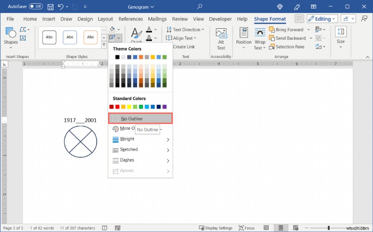Click the Create Link button

coord(184,47)
